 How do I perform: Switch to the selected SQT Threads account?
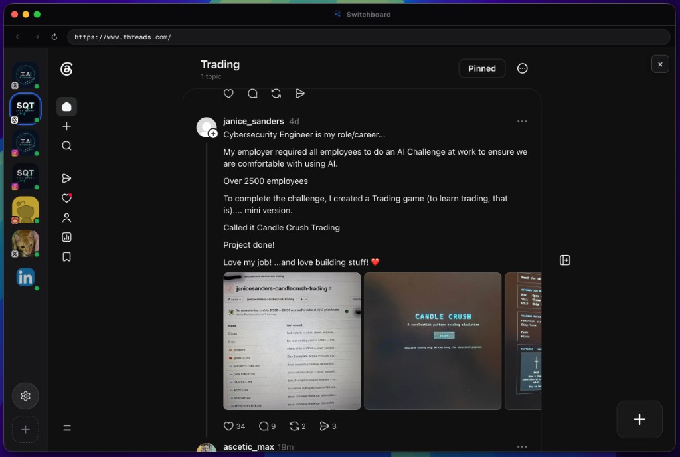[x=25, y=108]
